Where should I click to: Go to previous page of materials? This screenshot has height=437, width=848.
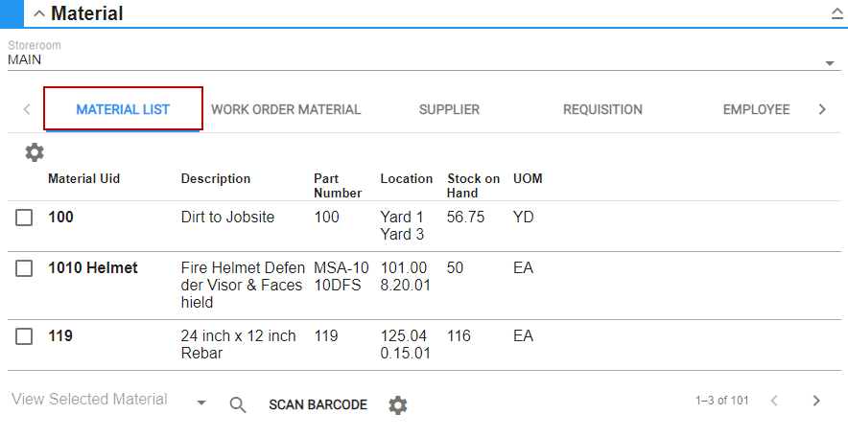[775, 401]
